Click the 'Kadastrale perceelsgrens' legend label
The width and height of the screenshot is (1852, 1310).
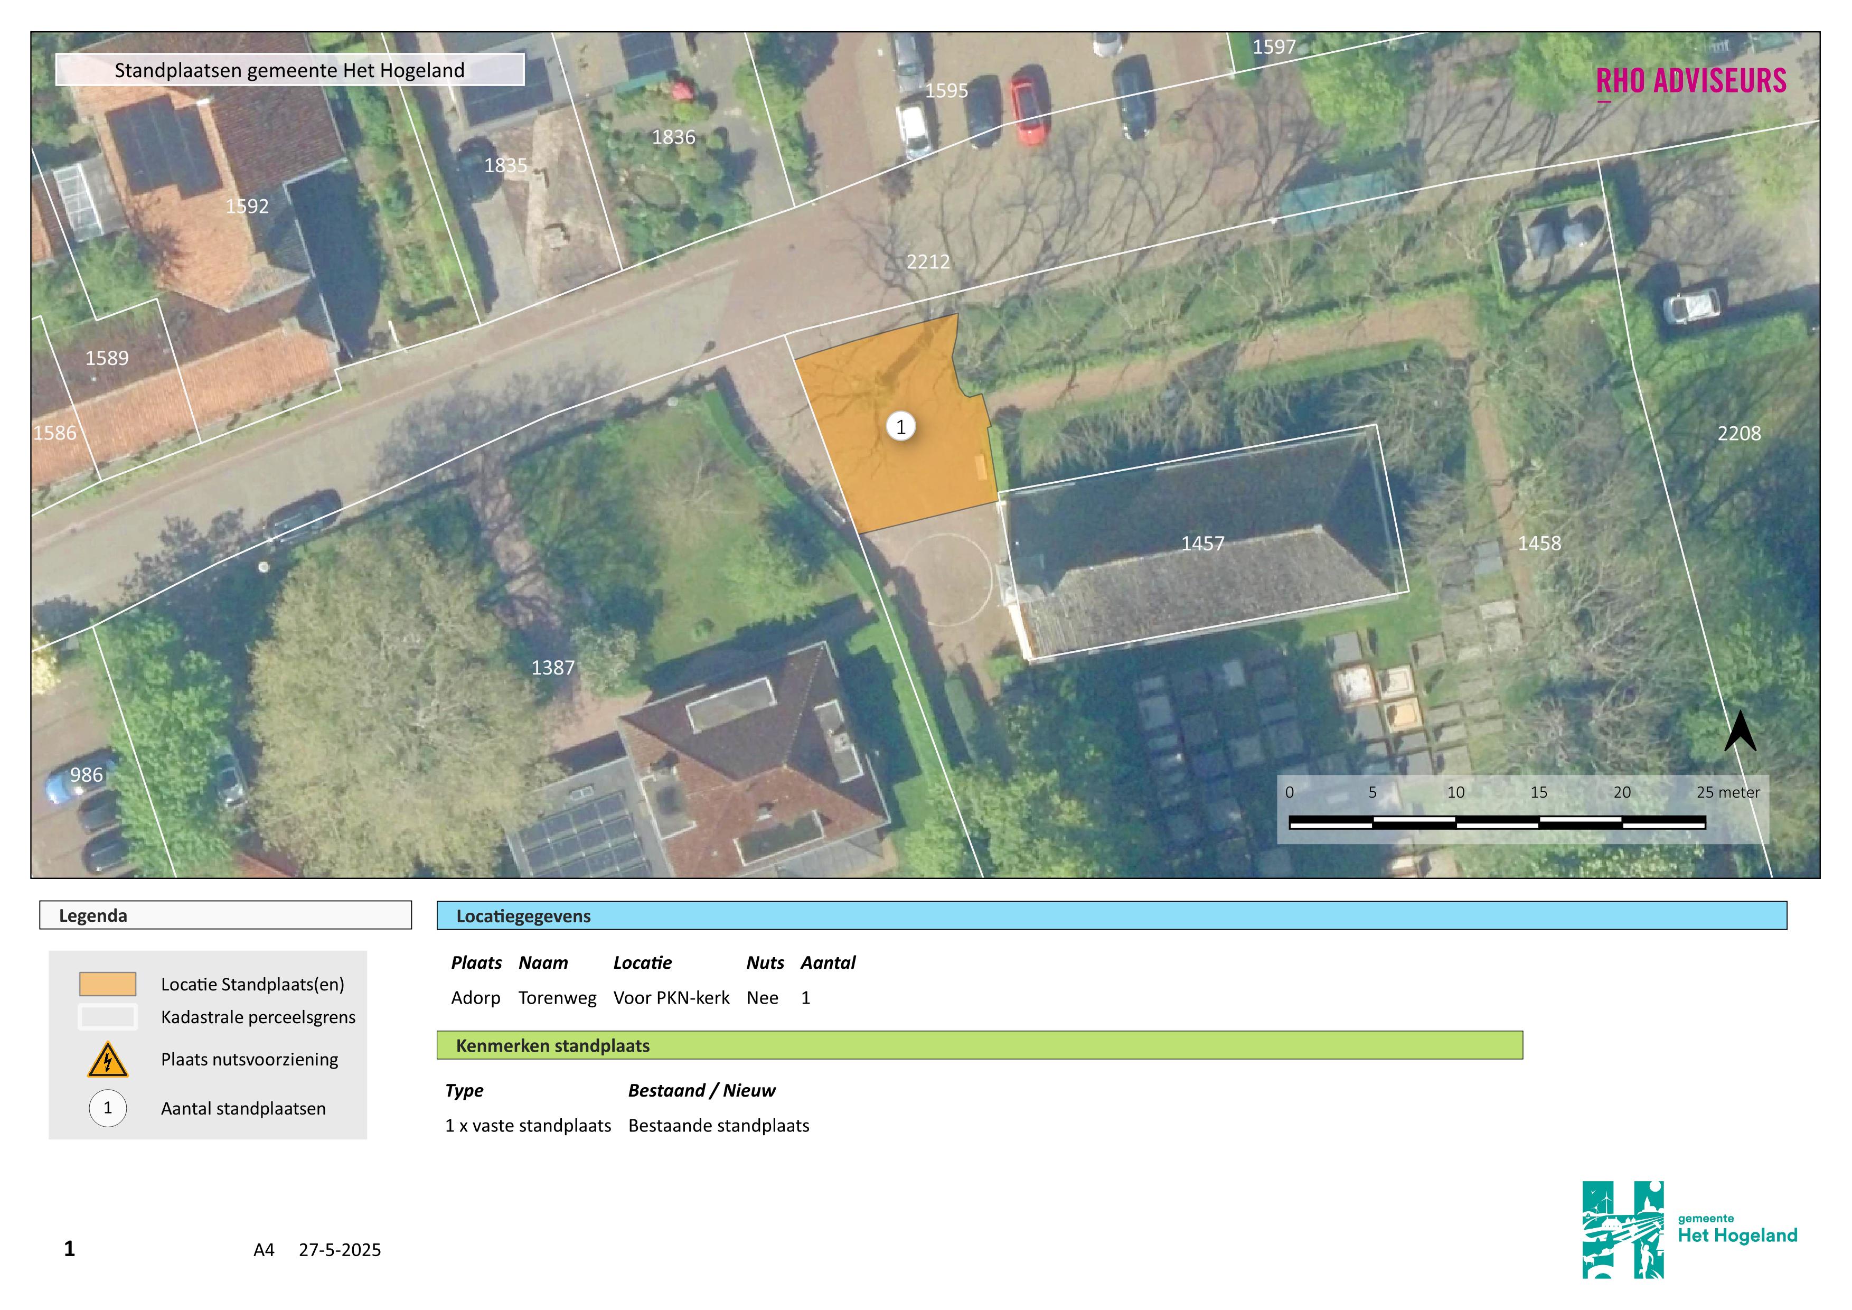[x=258, y=1017]
